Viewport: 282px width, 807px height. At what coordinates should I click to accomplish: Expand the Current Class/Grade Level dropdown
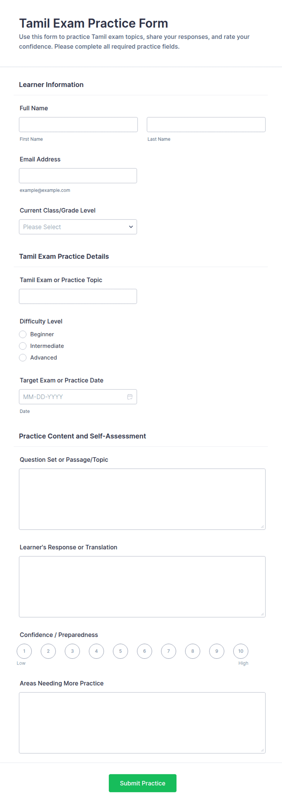(78, 227)
